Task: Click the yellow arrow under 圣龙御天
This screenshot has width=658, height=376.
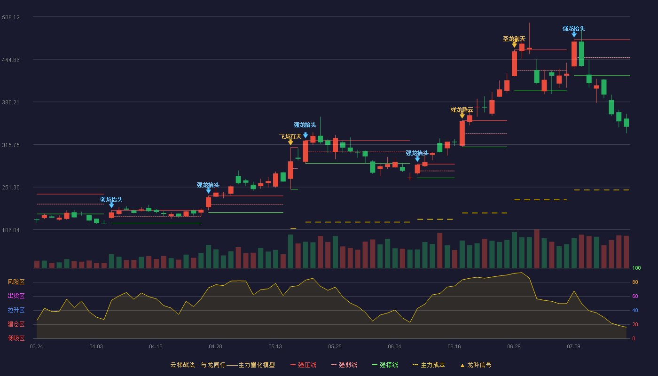Action: click(514, 44)
